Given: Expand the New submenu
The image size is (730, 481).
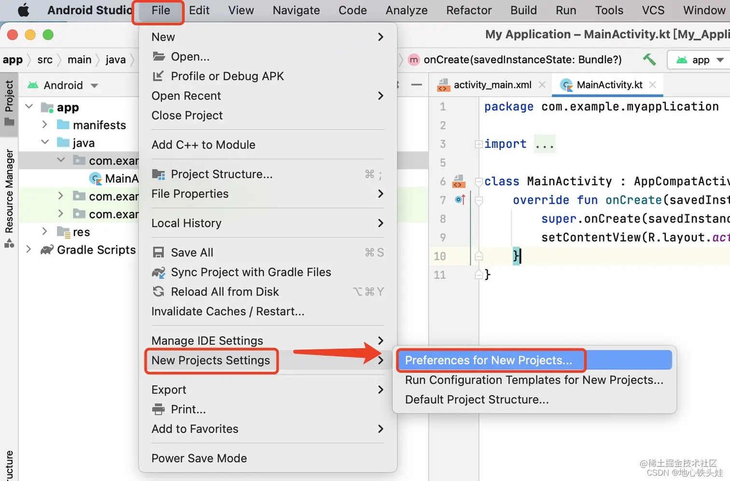Looking at the screenshot, I should coord(268,37).
